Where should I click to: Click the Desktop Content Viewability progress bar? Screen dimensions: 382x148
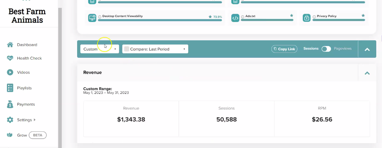pos(160,20)
